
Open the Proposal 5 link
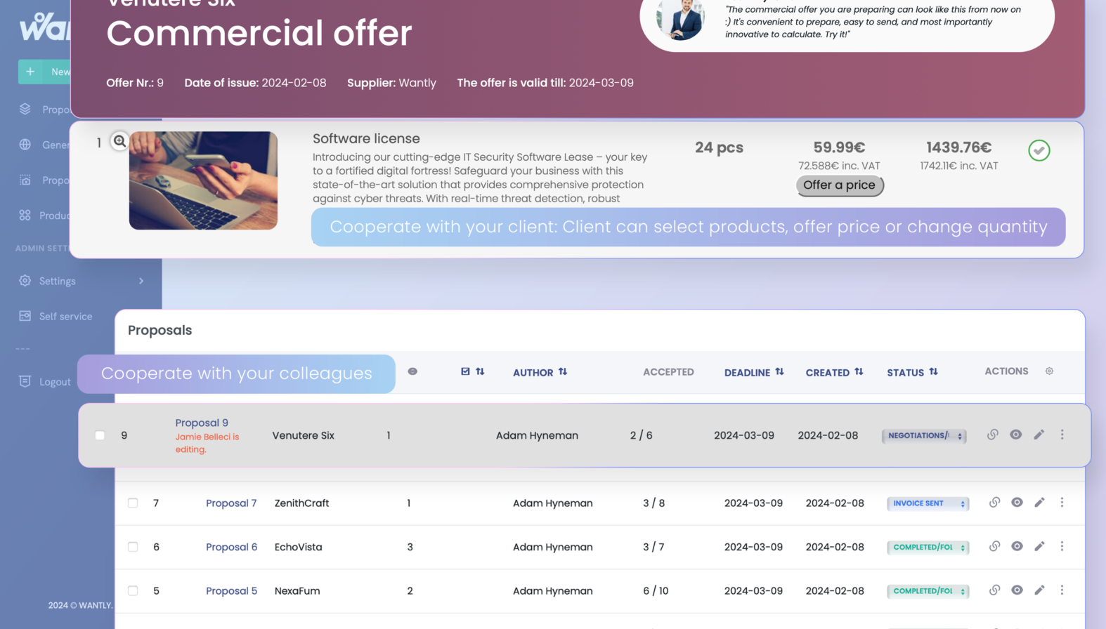click(x=231, y=591)
